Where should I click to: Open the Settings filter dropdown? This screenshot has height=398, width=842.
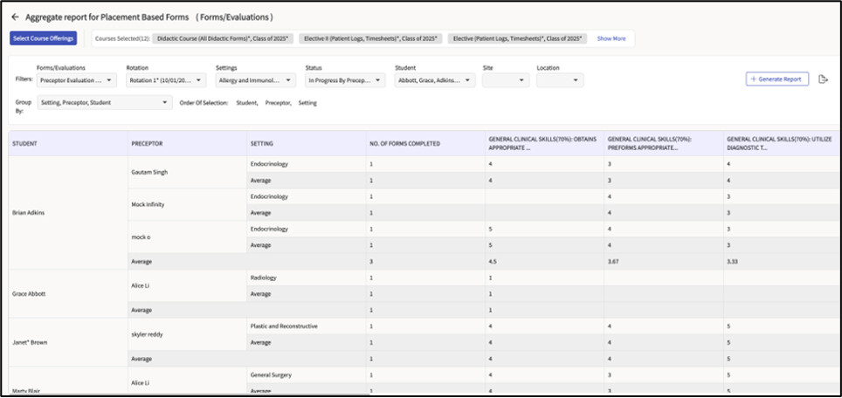pos(255,80)
